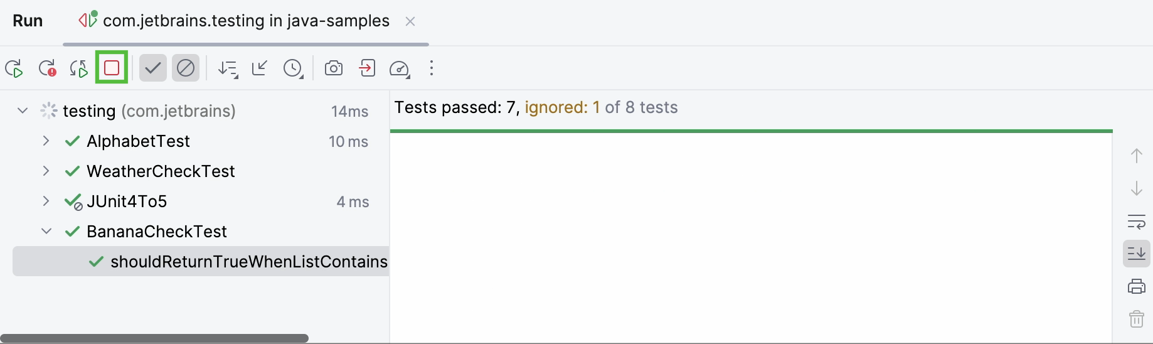The height and width of the screenshot is (344, 1153).
Task: Click the camera dump threads icon
Action: [x=334, y=68]
